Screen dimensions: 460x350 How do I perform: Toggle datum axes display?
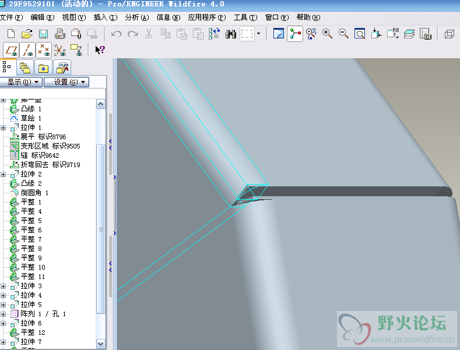pyautogui.click(x=27, y=50)
